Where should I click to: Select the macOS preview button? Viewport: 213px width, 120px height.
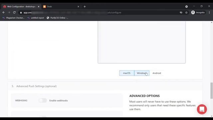coord(126,73)
